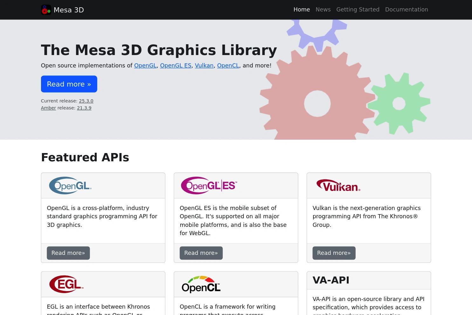Click the OpenGL logo image
This screenshot has width=472, height=315.
(70, 185)
